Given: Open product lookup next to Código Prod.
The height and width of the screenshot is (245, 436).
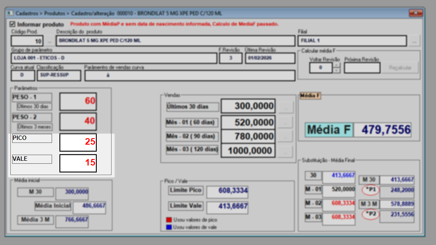Looking at the screenshot, I should point(49,41).
